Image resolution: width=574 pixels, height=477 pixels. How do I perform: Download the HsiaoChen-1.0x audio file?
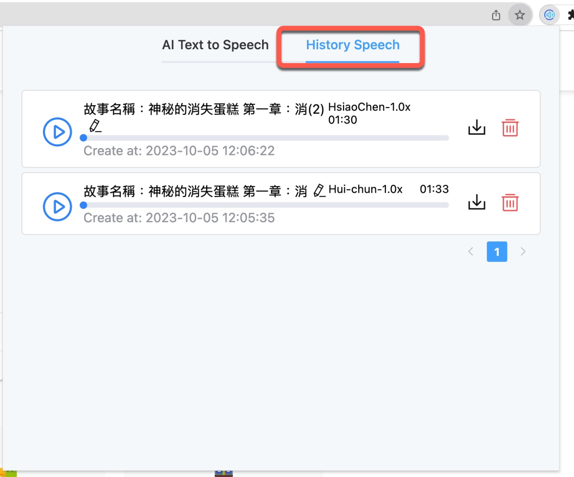pyautogui.click(x=476, y=128)
